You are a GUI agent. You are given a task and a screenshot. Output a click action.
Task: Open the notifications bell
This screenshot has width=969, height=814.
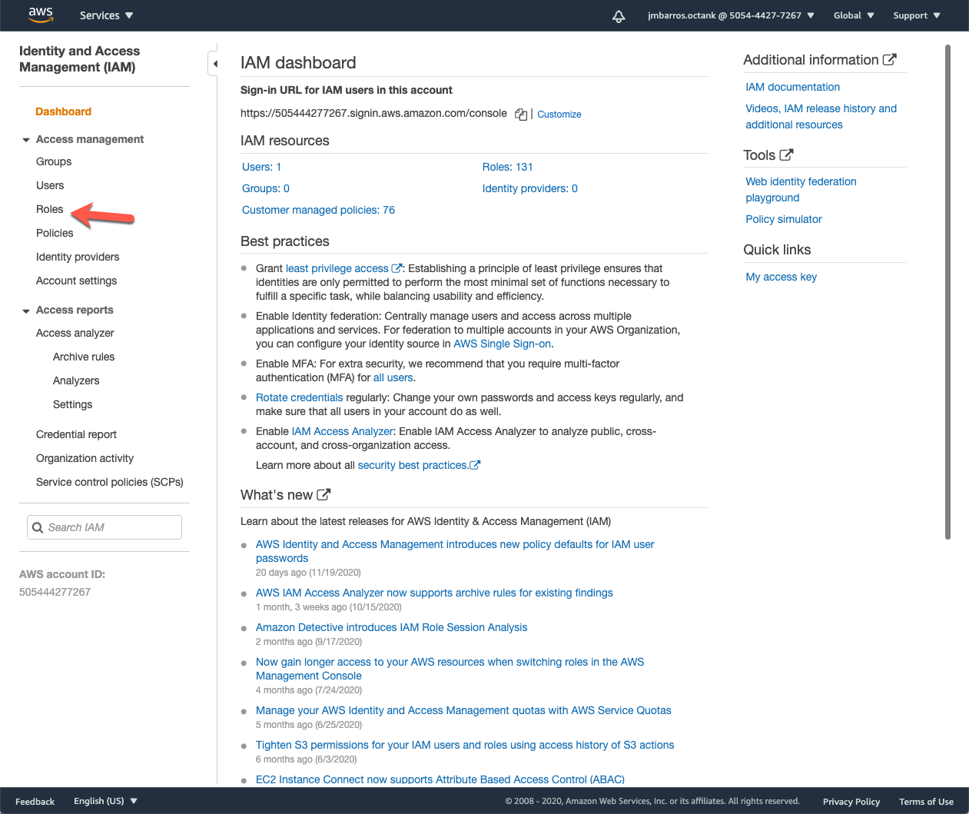619,16
